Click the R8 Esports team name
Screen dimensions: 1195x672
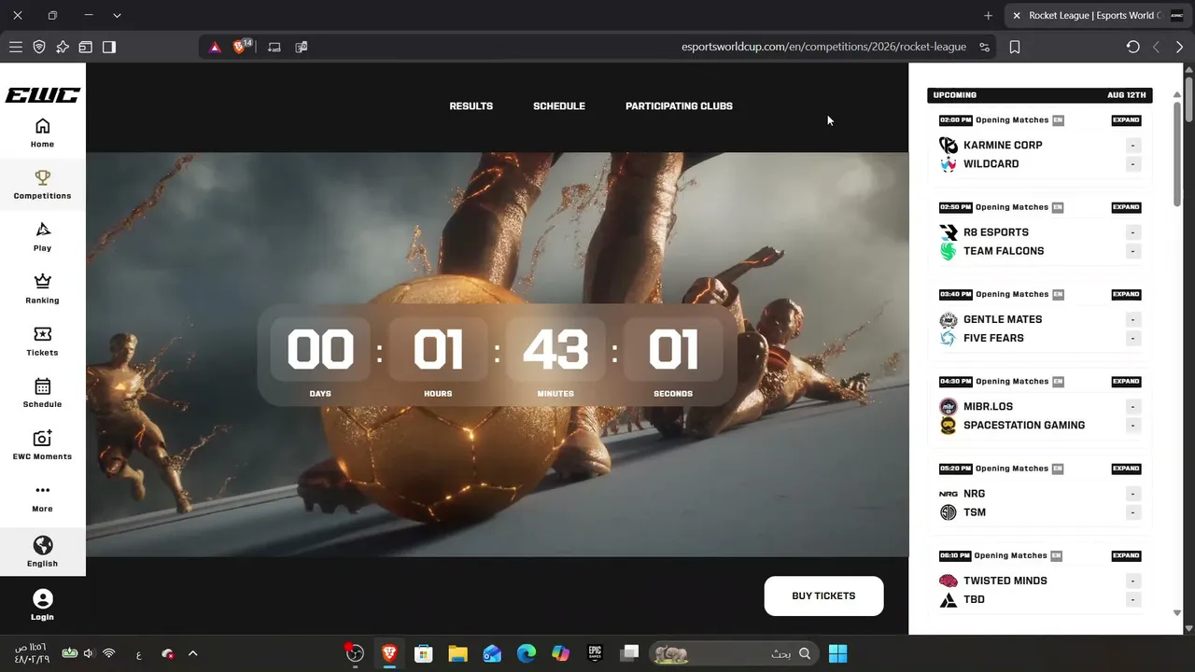(996, 232)
